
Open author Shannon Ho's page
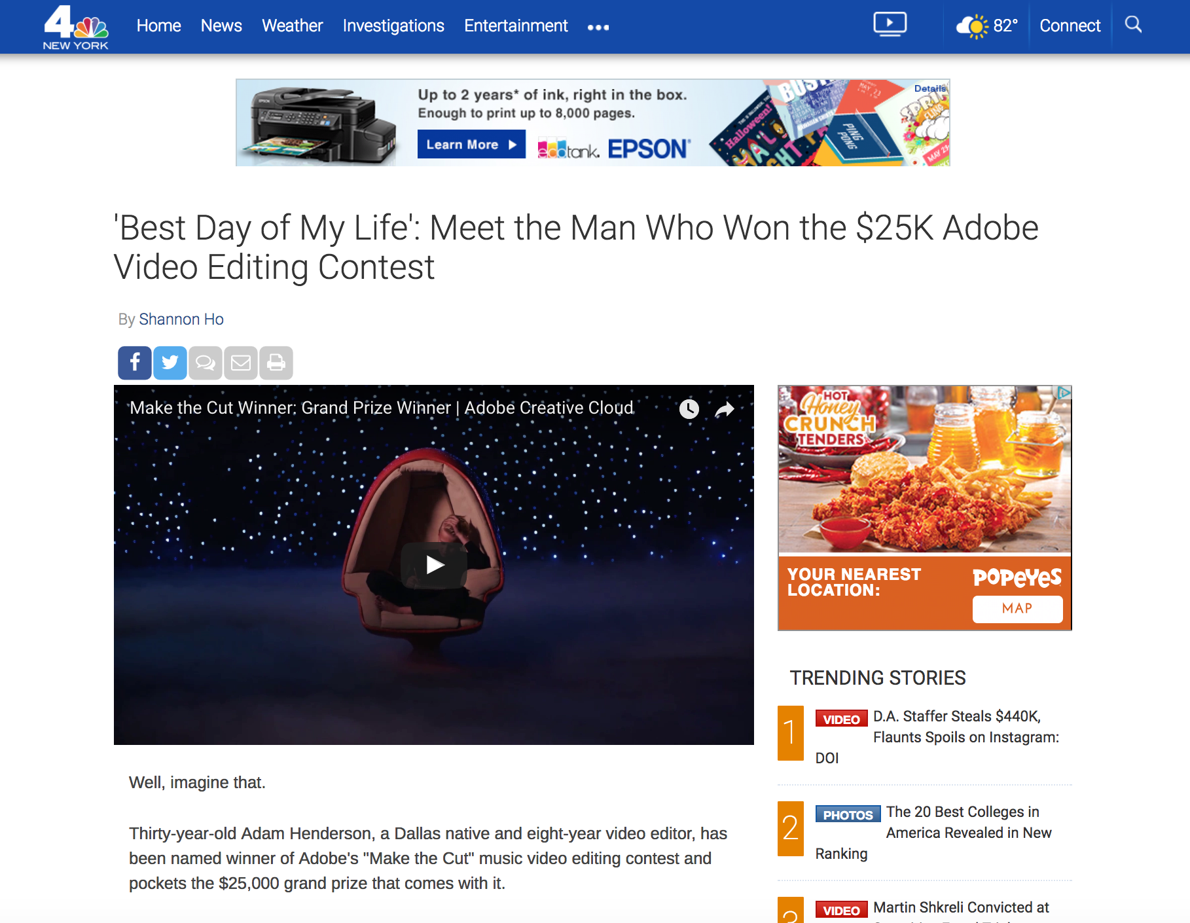point(181,319)
